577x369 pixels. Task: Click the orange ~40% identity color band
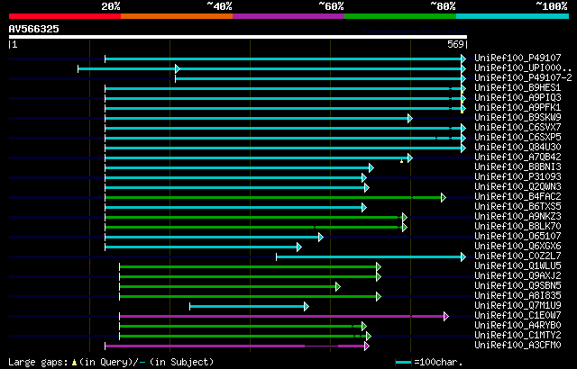tap(177, 16)
